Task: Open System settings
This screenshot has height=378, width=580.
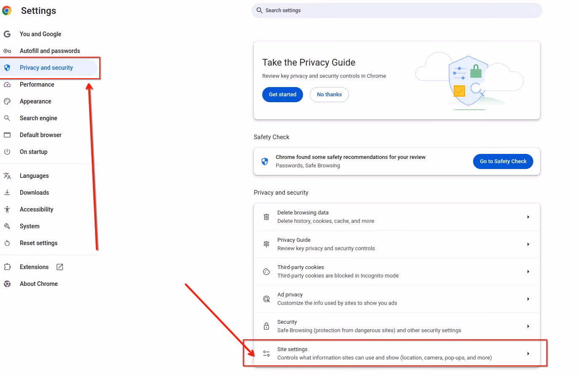Action: [29, 226]
